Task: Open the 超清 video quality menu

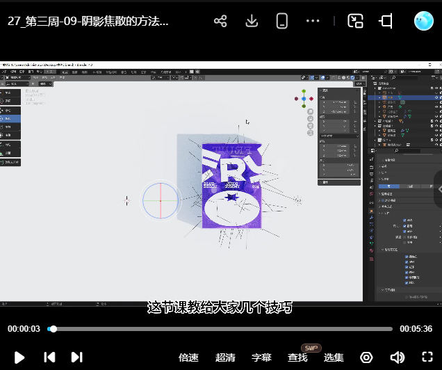Action: tap(225, 357)
